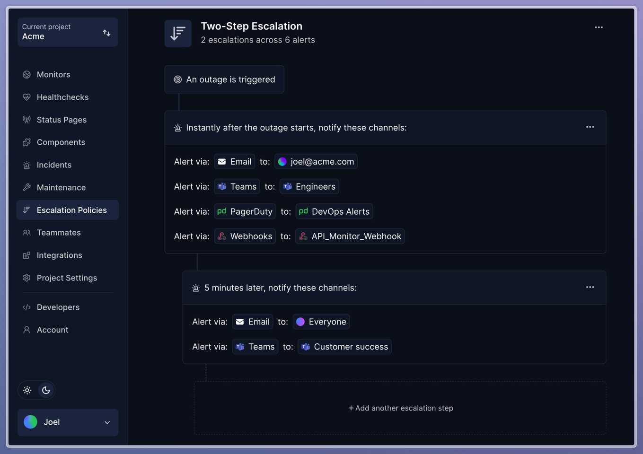Click the Customer success recipient chip
Image resolution: width=643 pixels, height=454 pixels.
point(344,347)
